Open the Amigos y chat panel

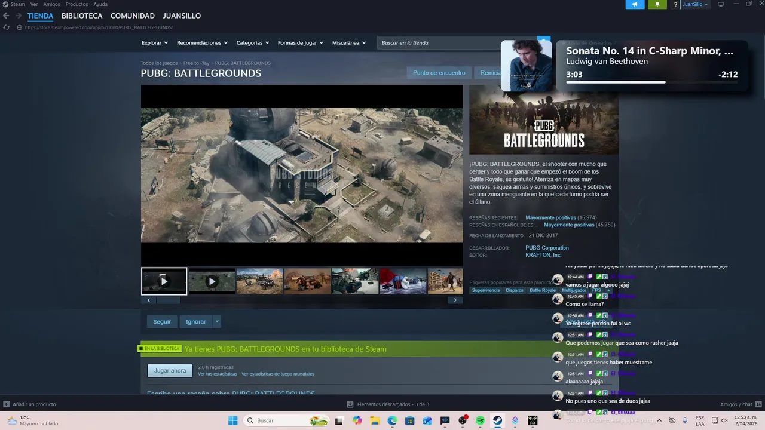pyautogui.click(x=740, y=404)
